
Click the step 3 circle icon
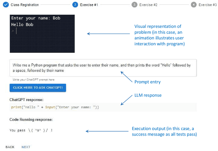click(135, 5)
